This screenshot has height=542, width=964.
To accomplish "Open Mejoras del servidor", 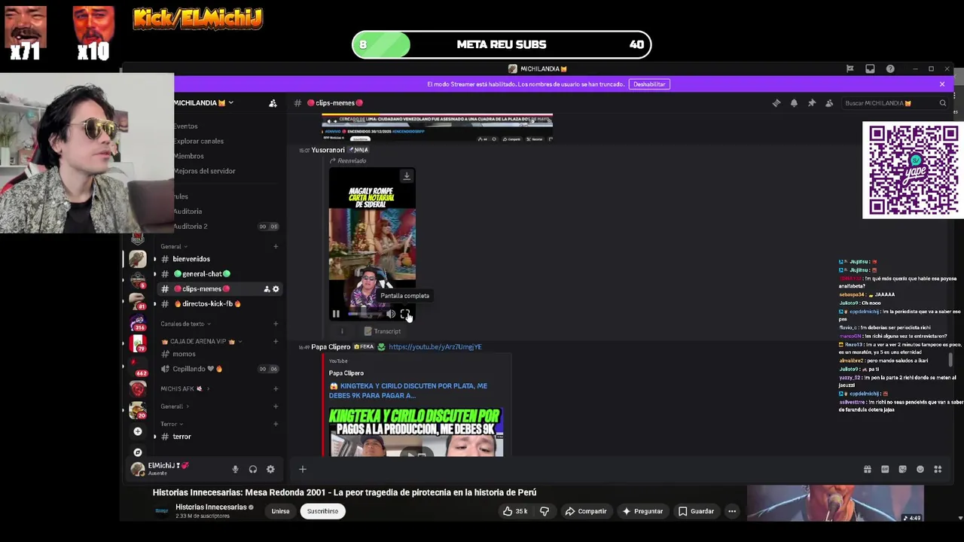I will coord(204,171).
